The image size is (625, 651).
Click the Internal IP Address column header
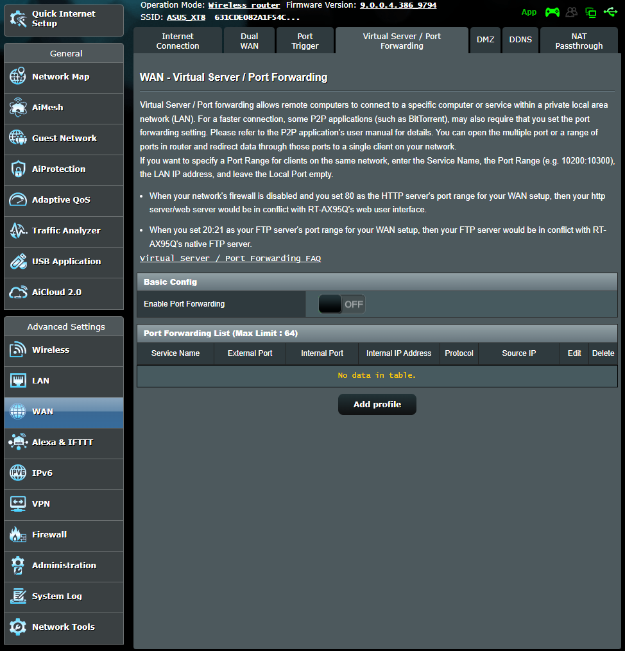click(x=398, y=353)
